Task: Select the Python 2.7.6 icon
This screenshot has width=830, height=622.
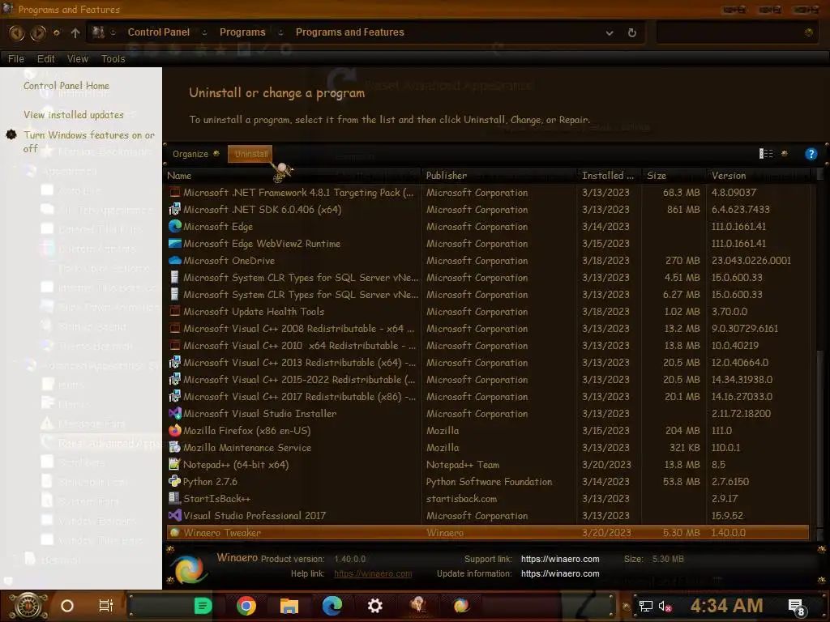Action: pos(175,481)
